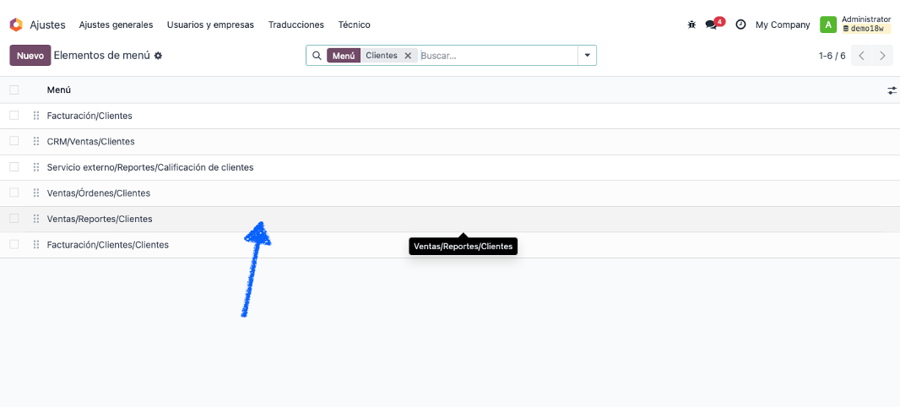Click drag handle of Servicio externo row

36,167
